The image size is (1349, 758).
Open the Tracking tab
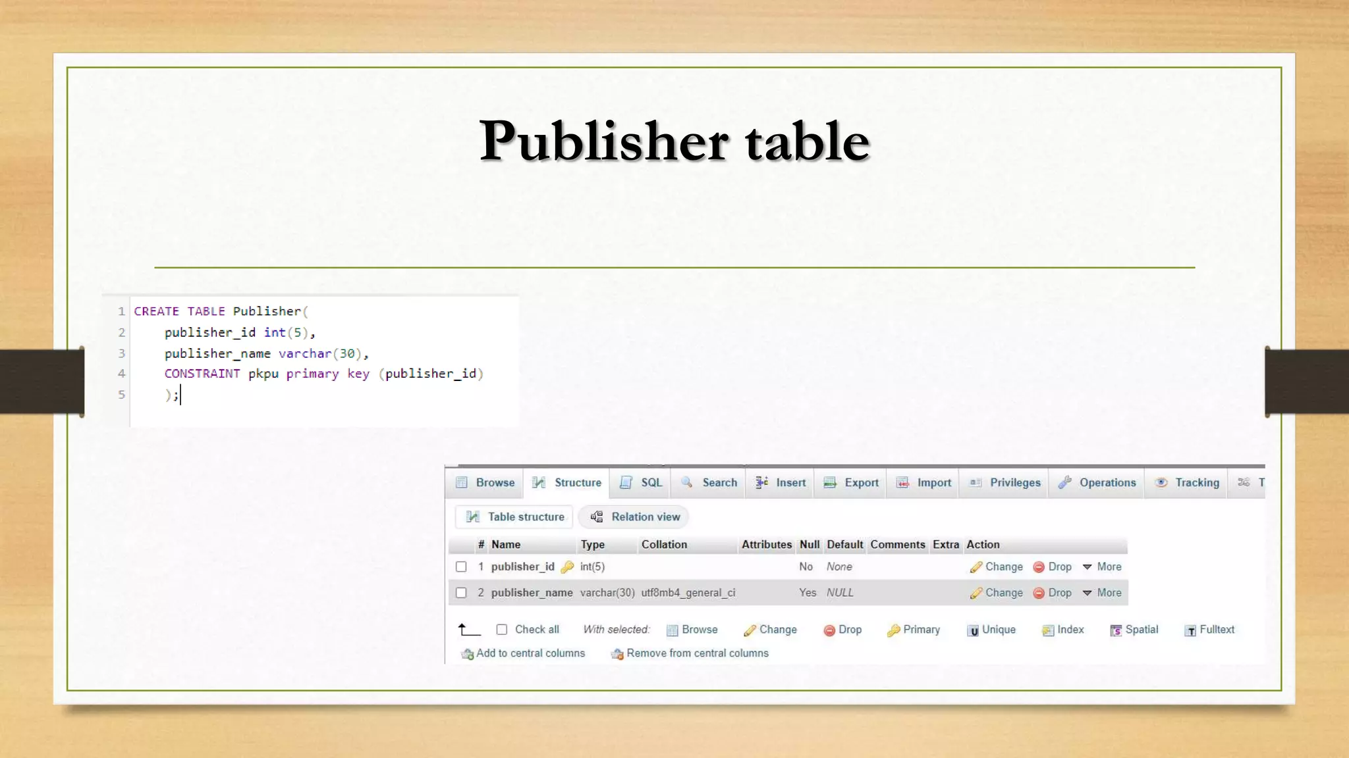click(1187, 482)
